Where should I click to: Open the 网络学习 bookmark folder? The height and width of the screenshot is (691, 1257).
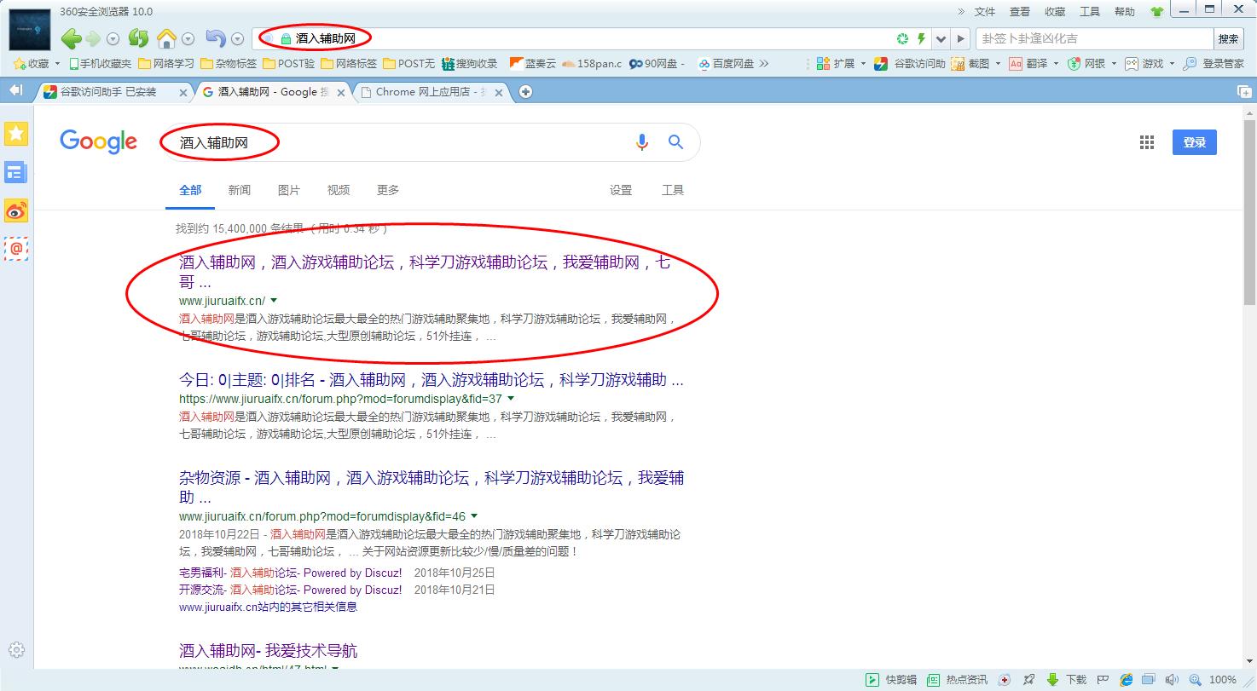point(166,63)
